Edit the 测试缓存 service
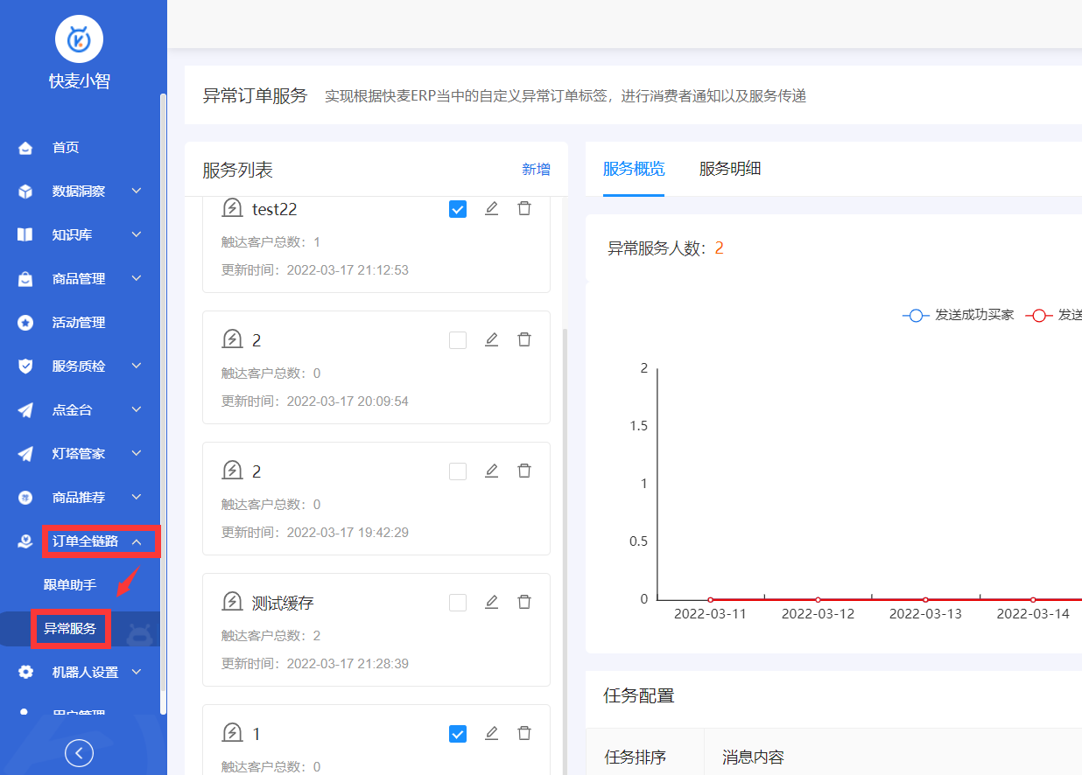1082x775 pixels. tap(491, 602)
